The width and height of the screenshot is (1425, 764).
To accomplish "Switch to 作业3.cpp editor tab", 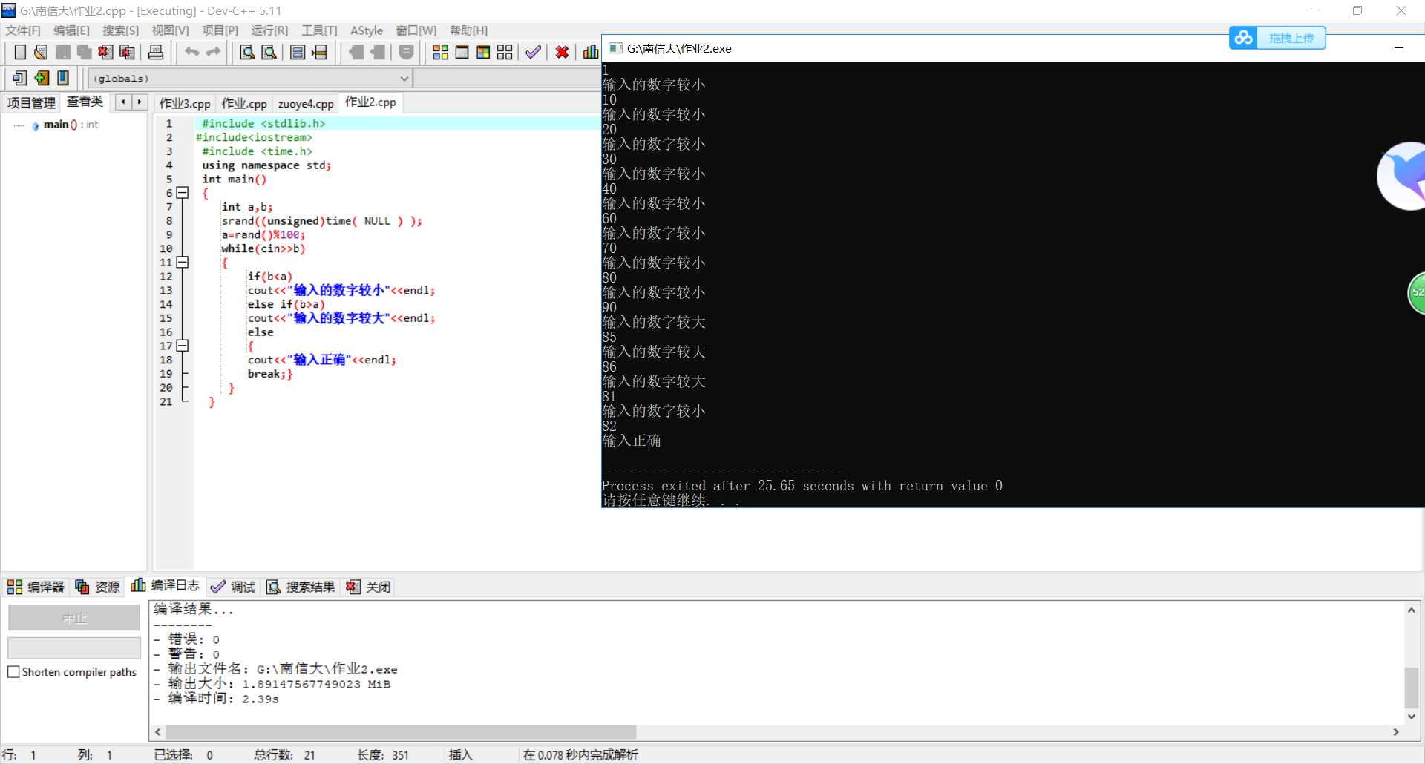I will click(185, 103).
